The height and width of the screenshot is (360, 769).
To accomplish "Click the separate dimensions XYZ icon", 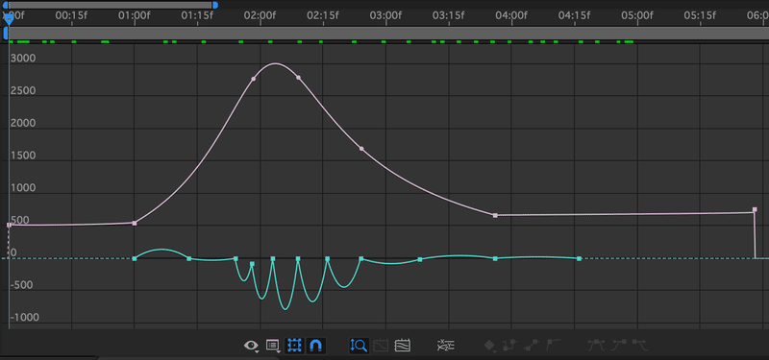I will click(446, 346).
